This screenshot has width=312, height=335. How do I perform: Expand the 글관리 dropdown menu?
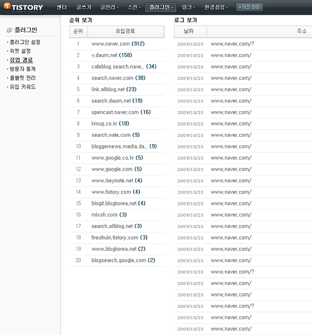click(110, 7)
